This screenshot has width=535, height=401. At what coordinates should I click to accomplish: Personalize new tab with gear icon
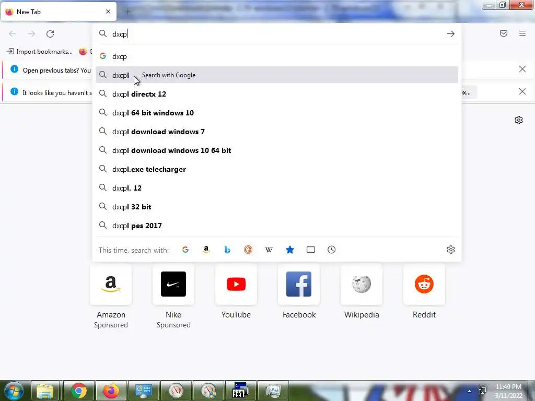click(x=519, y=120)
